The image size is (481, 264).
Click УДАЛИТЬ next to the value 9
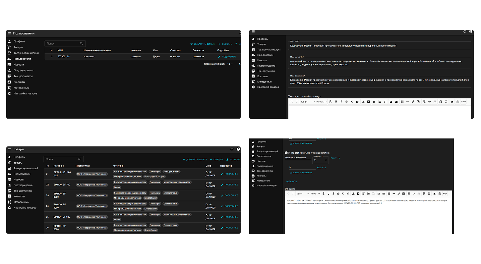pyautogui.click(x=321, y=168)
